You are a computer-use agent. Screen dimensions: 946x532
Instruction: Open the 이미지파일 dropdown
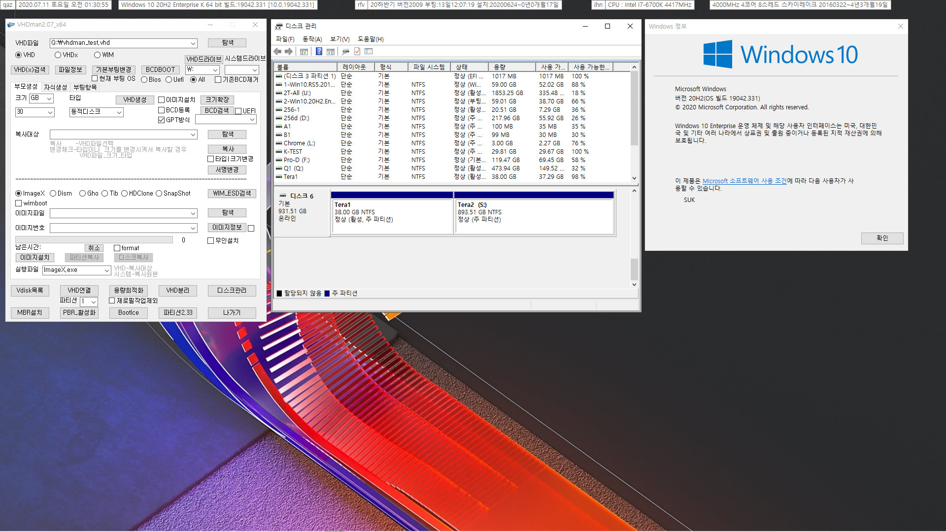click(193, 214)
